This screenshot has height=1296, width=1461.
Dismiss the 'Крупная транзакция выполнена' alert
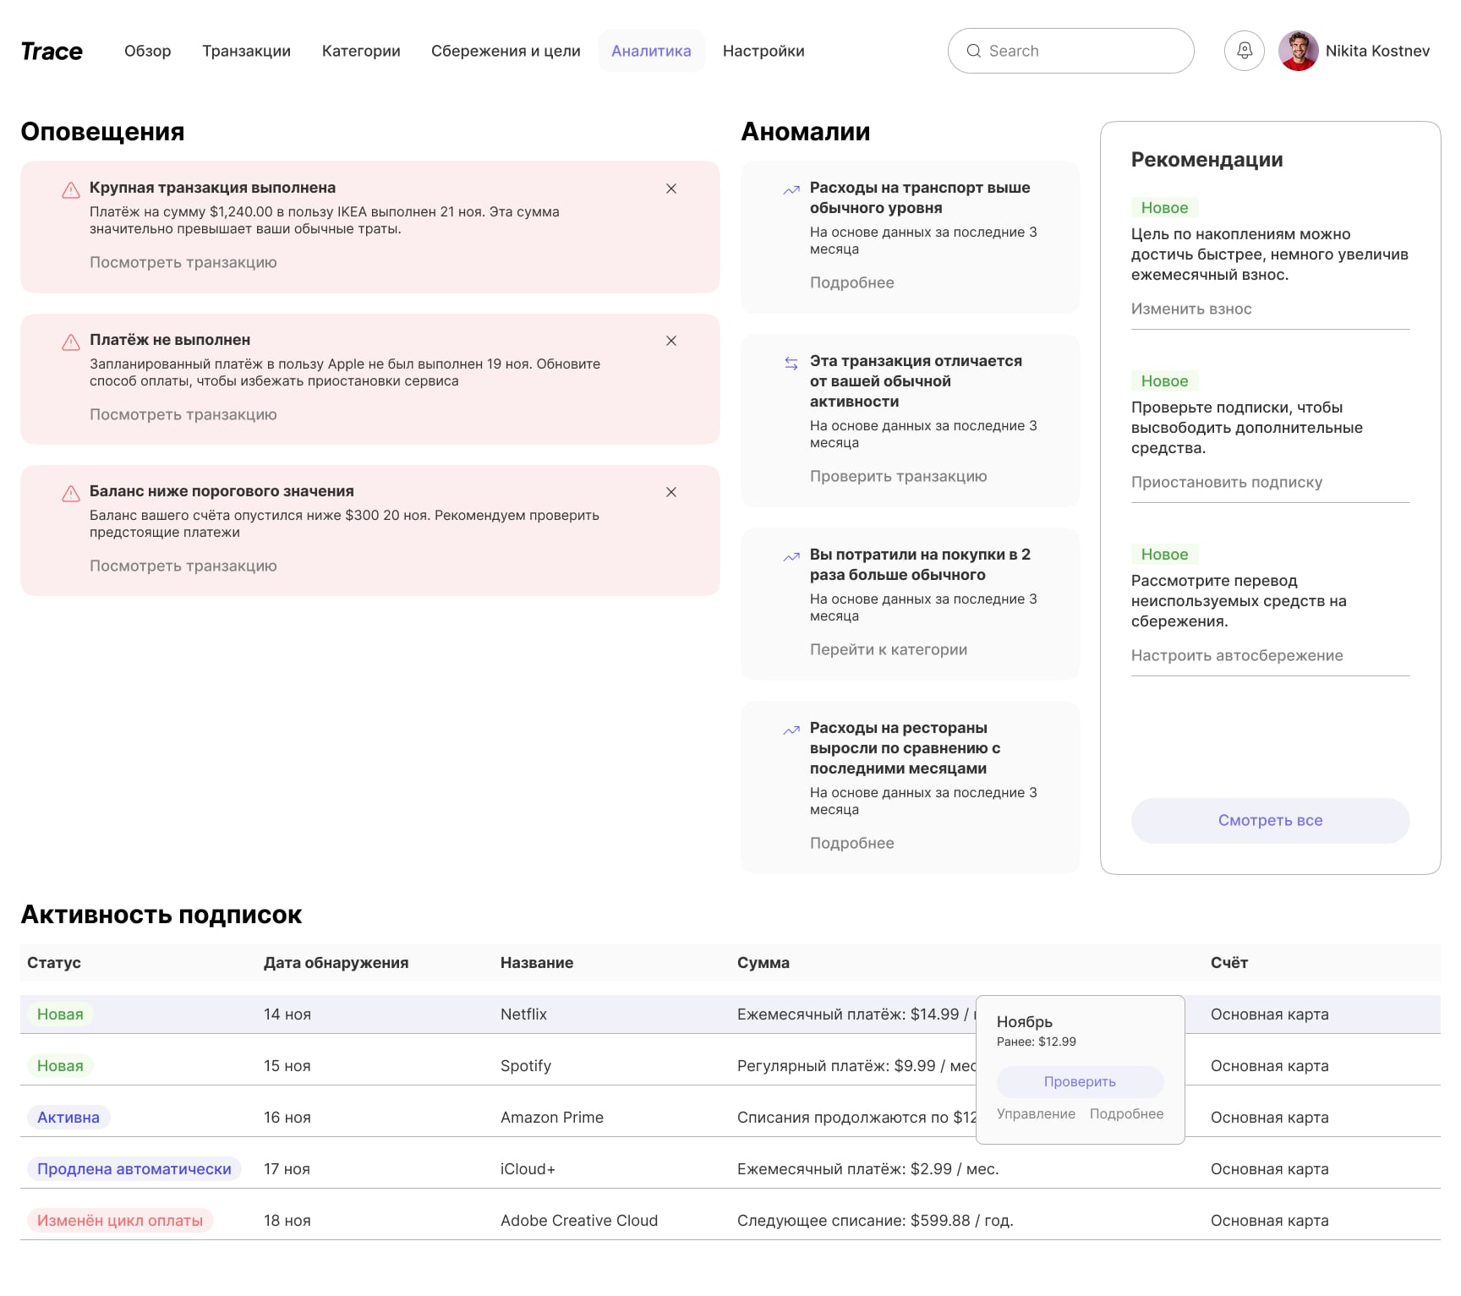click(x=671, y=189)
